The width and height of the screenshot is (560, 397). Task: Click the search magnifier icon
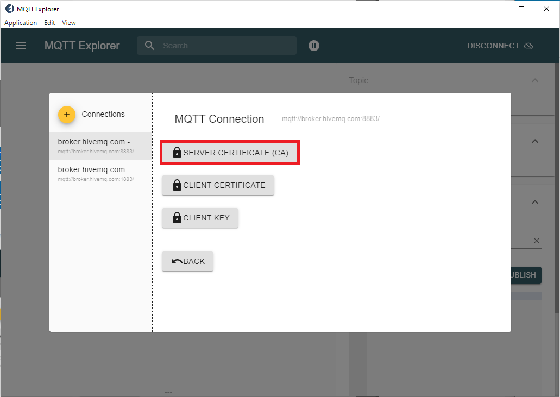point(150,46)
